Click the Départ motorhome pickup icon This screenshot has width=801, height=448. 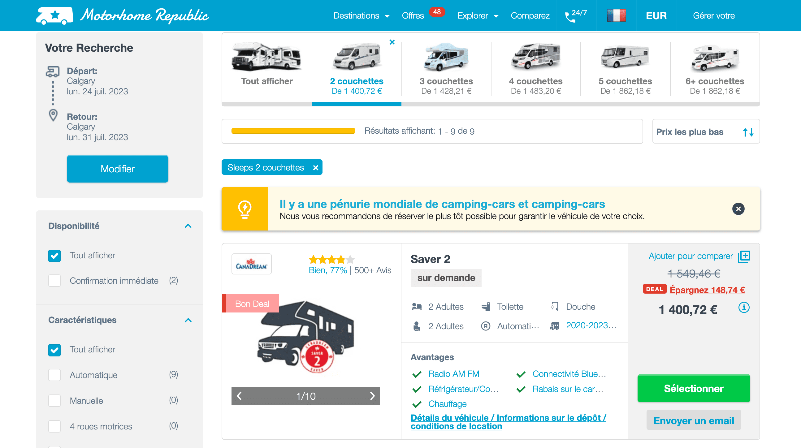coord(53,71)
